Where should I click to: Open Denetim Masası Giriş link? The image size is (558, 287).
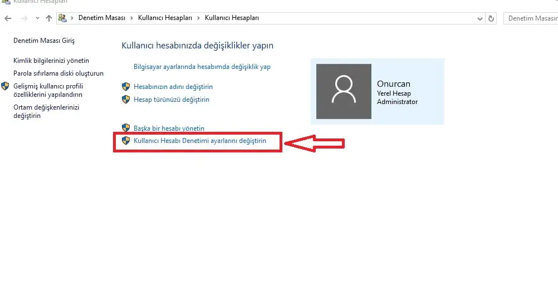[44, 41]
